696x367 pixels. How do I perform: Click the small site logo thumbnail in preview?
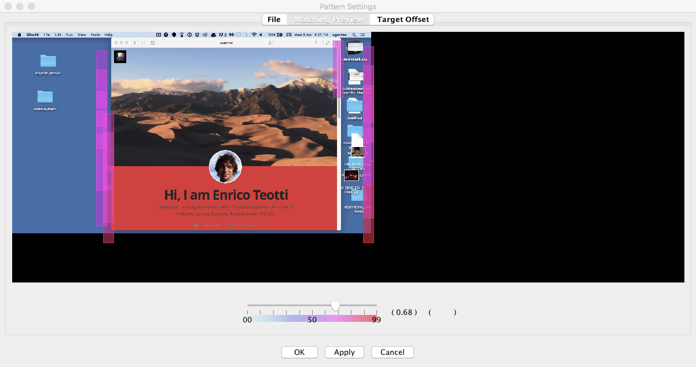click(120, 57)
